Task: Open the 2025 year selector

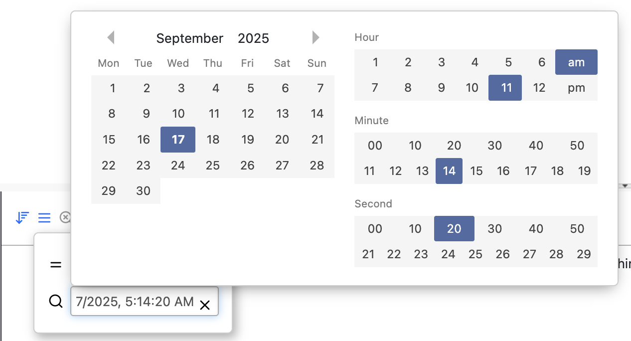Action: coord(253,38)
